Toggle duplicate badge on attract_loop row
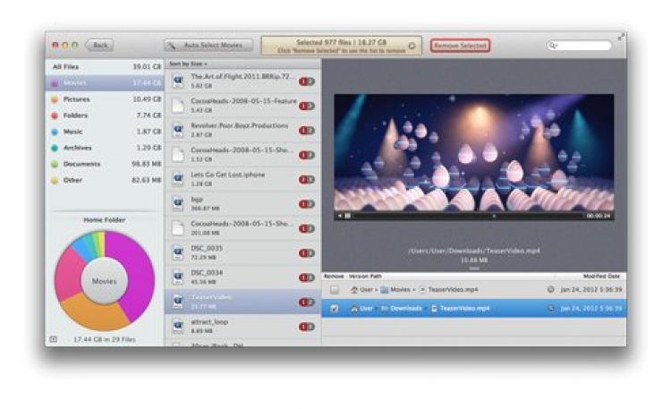The image size is (671, 409). pos(306,327)
